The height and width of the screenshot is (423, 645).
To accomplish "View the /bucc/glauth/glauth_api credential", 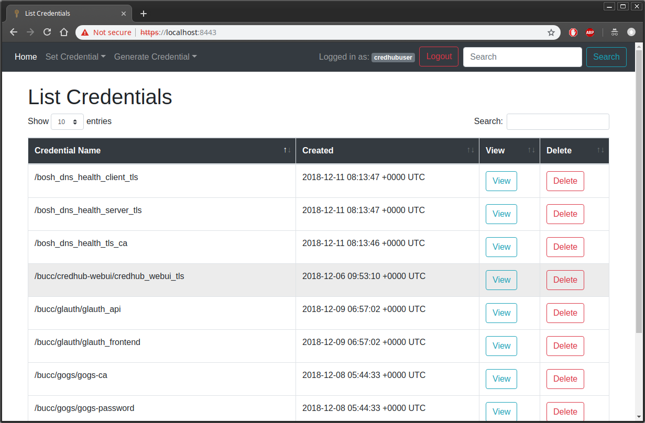I will click(x=501, y=313).
